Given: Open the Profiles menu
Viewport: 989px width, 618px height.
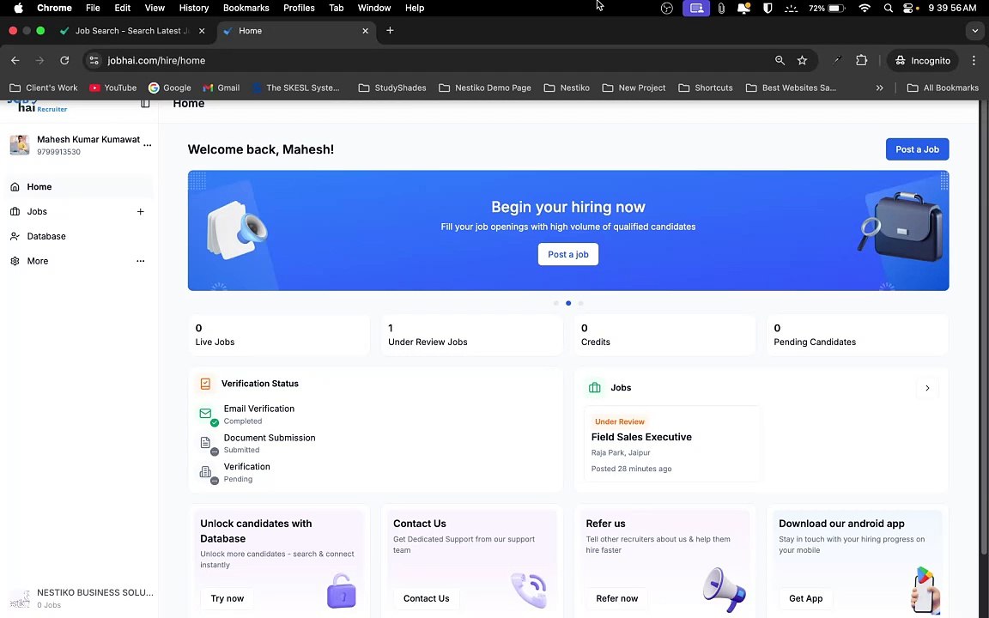Looking at the screenshot, I should pos(299,9).
